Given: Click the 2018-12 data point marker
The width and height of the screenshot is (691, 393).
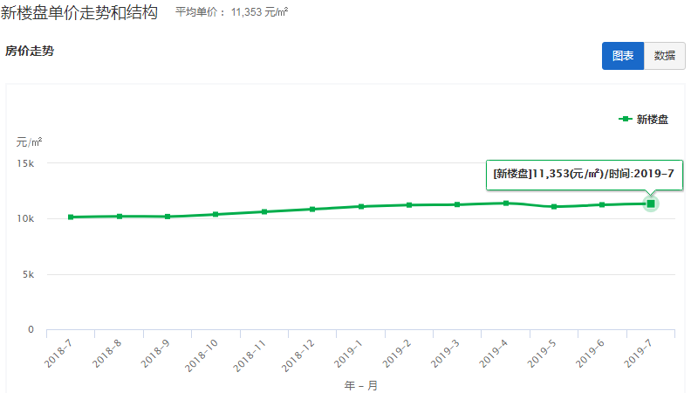Looking at the screenshot, I should [312, 209].
